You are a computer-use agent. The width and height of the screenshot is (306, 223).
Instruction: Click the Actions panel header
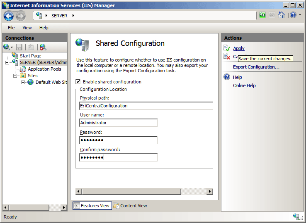[x=262, y=38]
